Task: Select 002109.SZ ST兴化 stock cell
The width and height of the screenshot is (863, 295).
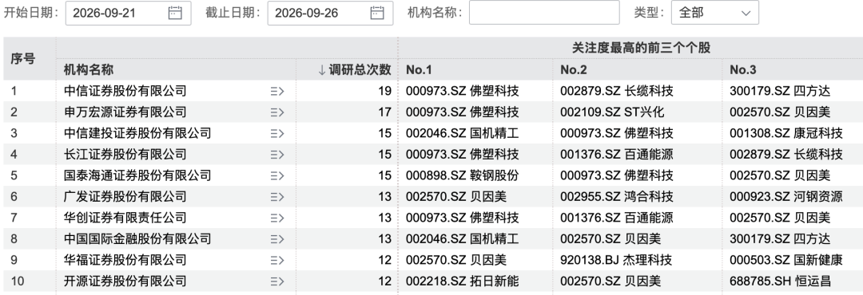Action: 612,112
